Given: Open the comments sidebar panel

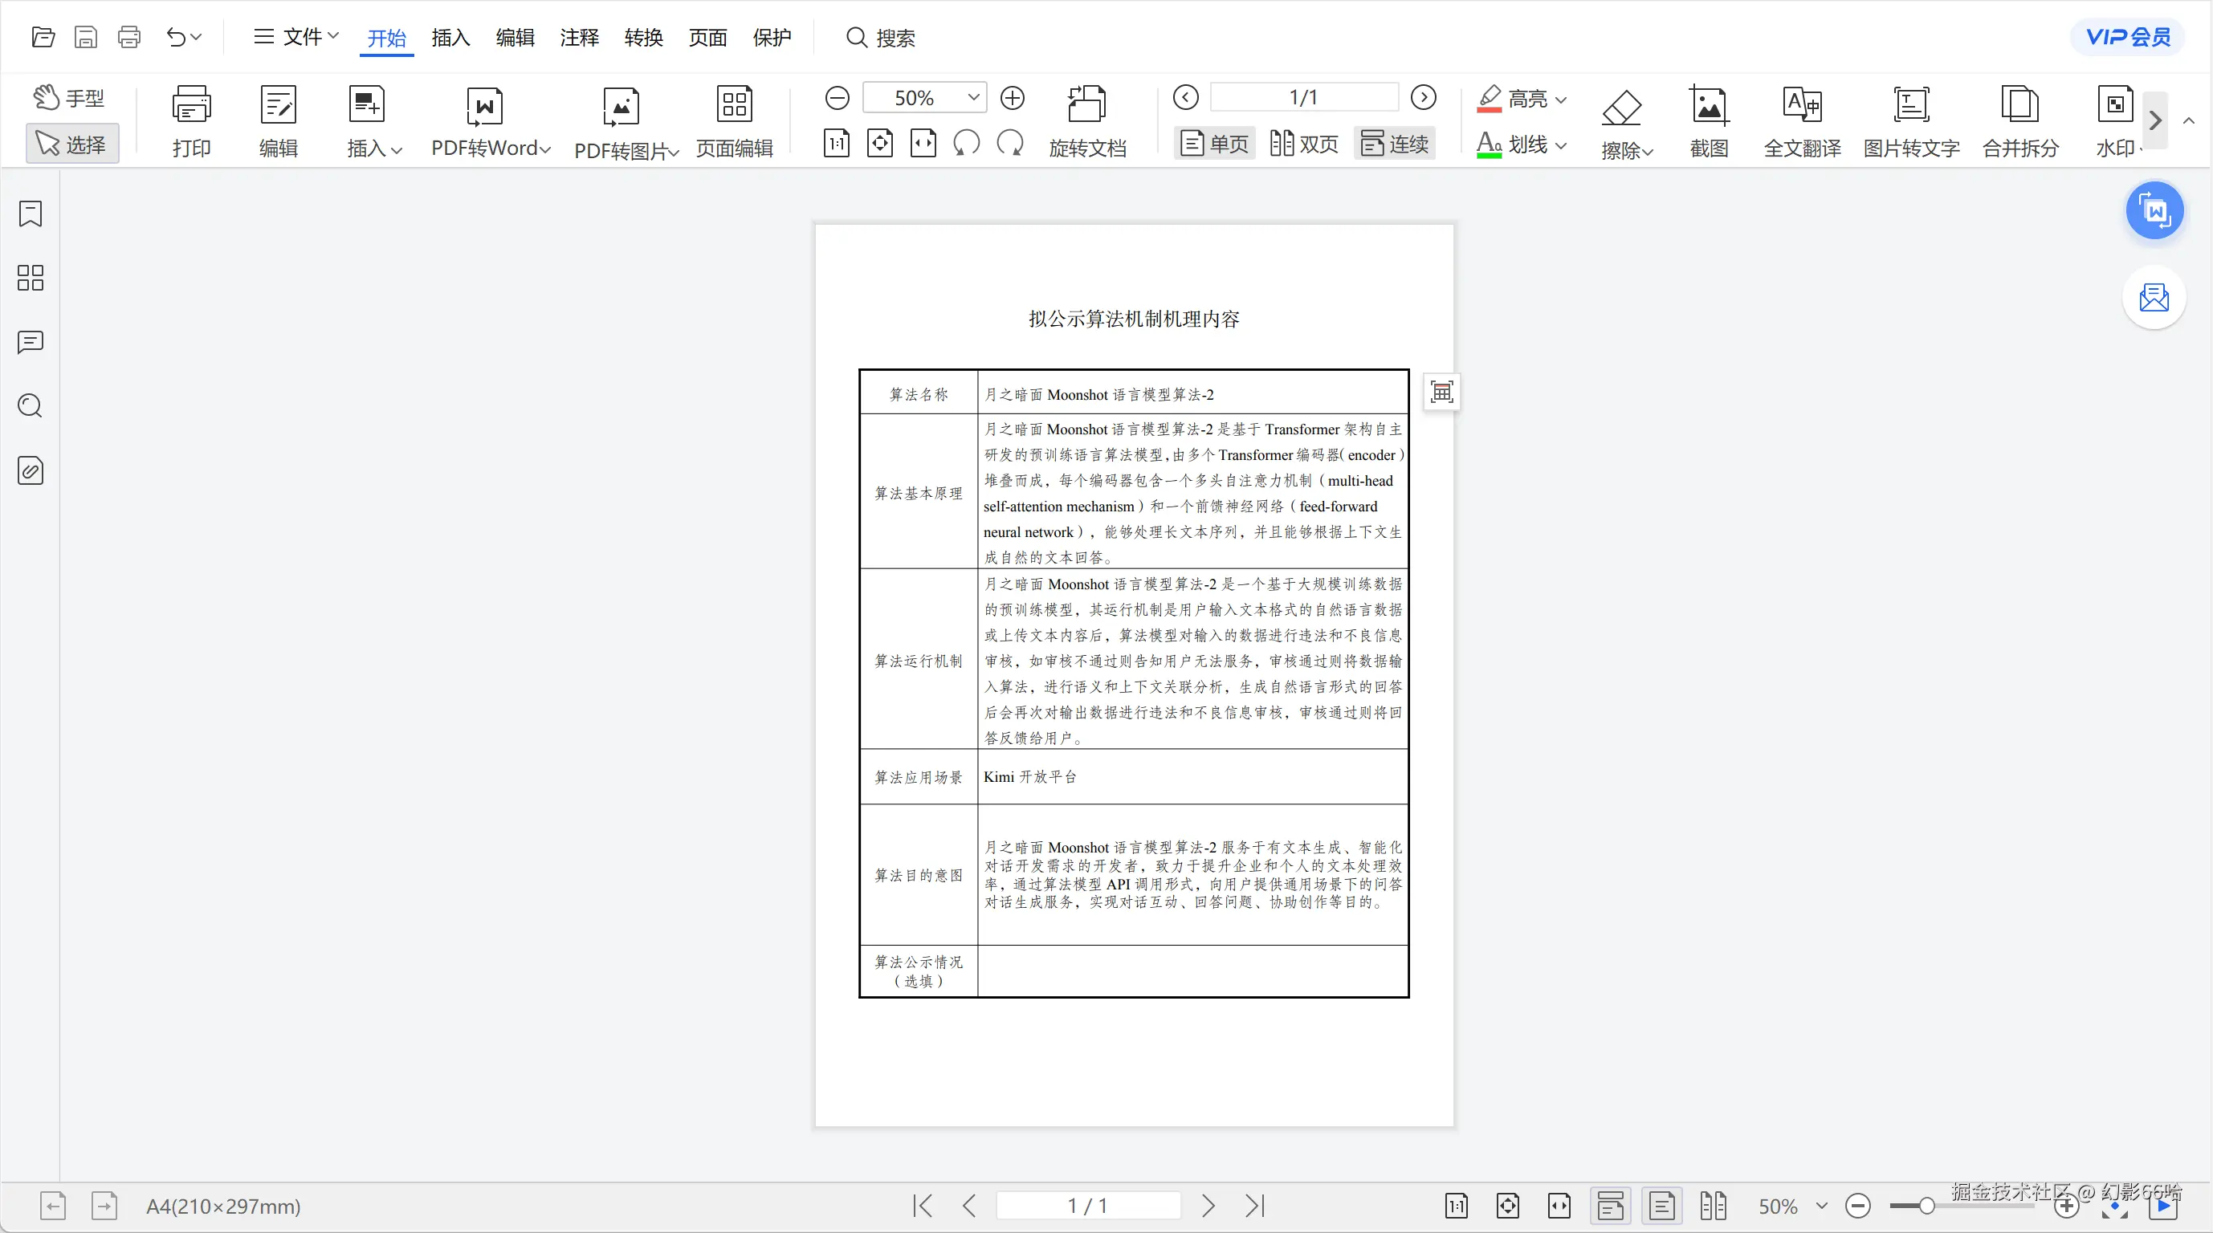Looking at the screenshot, I should 30,342.
